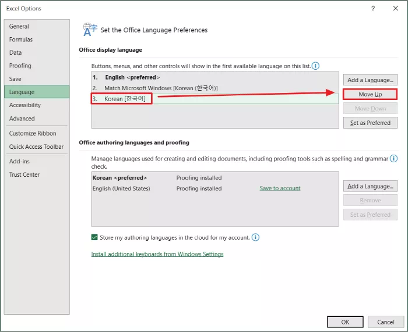
Task: Open Accessibility options
Action: (37, 105)
